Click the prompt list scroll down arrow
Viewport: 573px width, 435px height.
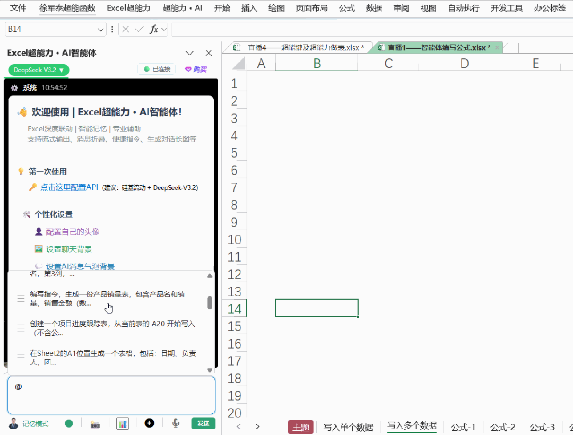tap(210, 370)
